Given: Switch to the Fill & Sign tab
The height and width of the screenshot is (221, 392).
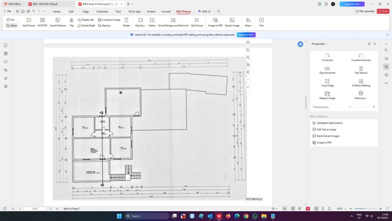Looking at the screenshot, I should click(x=134, y=12).
